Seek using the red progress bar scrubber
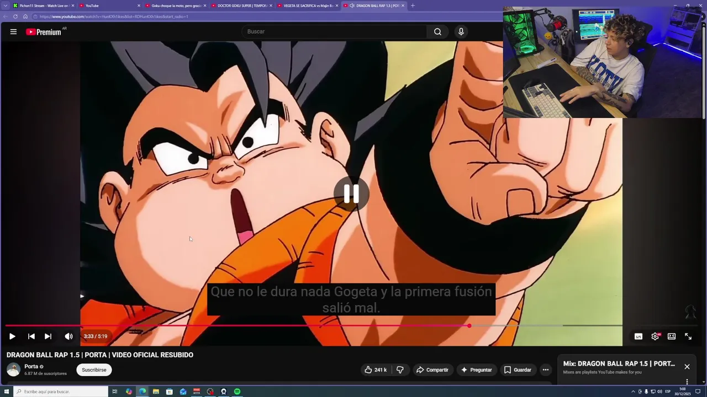Image resolution: width=707 pixels, height=397 pixels. click(x=469, y=326)
